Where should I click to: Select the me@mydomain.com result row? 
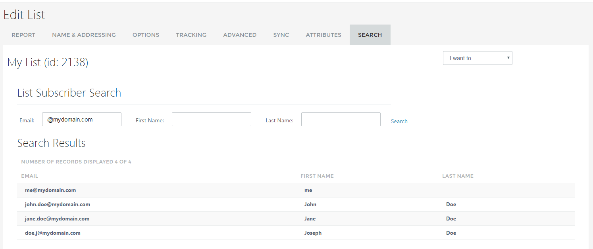pos(50,190)
